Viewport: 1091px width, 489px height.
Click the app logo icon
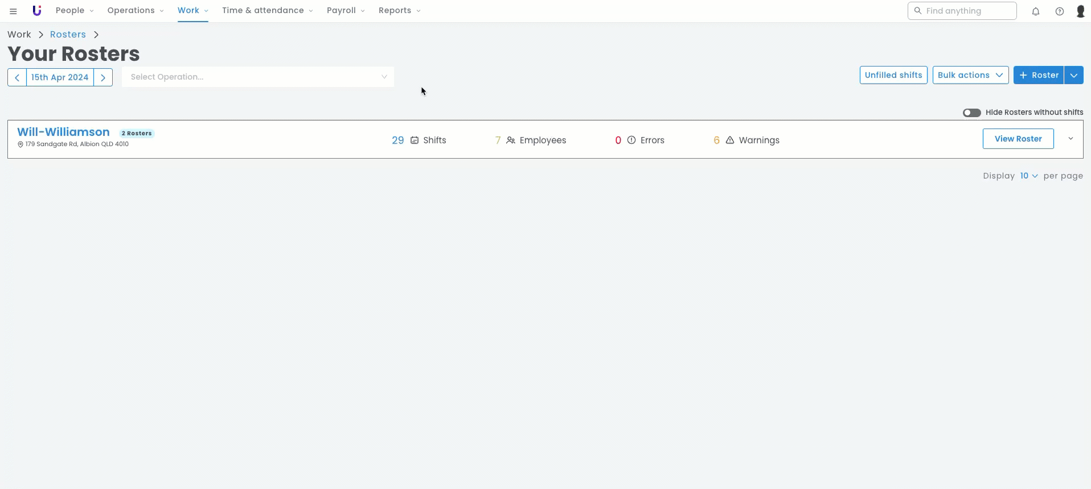point(37,11)
